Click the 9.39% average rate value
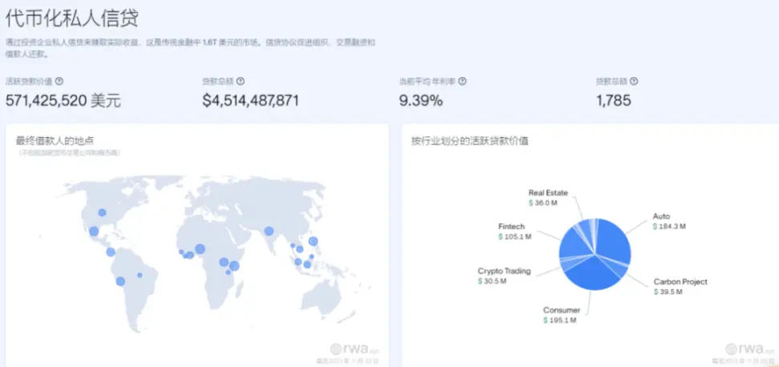779x367 pixels. (x=421, y=101)
